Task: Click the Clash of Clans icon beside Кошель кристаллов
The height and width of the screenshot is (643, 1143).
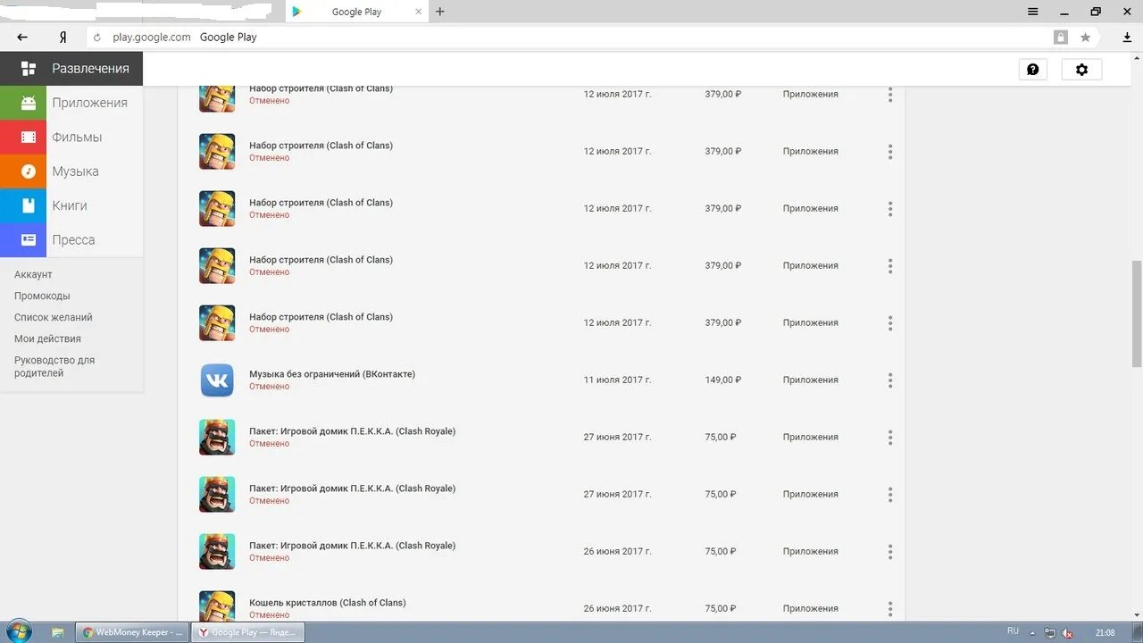Action: click(217, 605)
